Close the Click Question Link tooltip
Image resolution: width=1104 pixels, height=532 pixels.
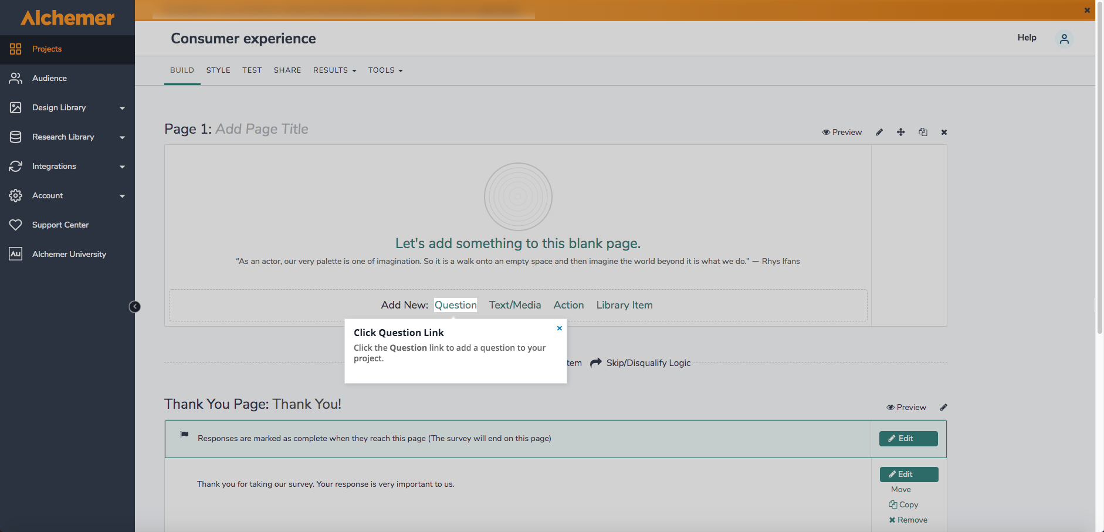click(560, 328)
